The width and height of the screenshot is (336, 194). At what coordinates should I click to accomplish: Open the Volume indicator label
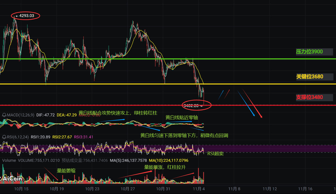(x=9, y=160)
